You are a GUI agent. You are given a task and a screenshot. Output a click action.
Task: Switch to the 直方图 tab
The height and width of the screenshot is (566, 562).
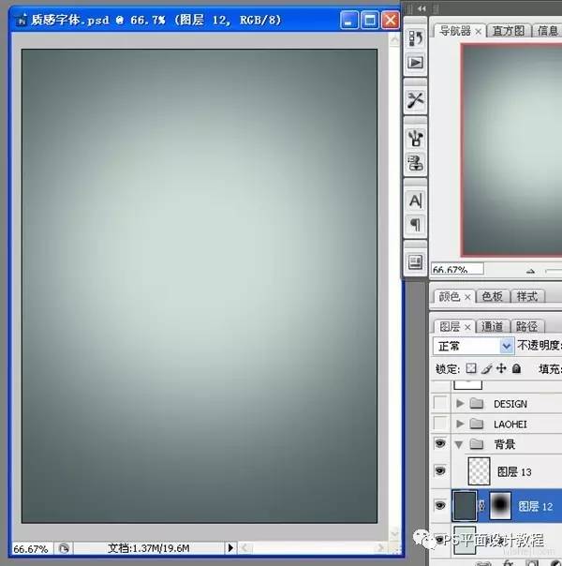pos(509,31)
